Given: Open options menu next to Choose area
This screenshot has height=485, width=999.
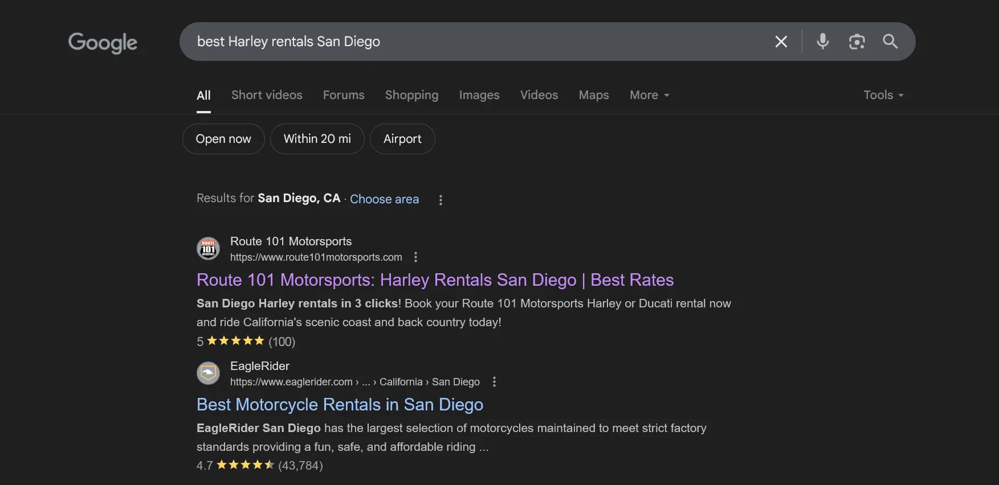Looking at the screenshot, I should (441, 200).
